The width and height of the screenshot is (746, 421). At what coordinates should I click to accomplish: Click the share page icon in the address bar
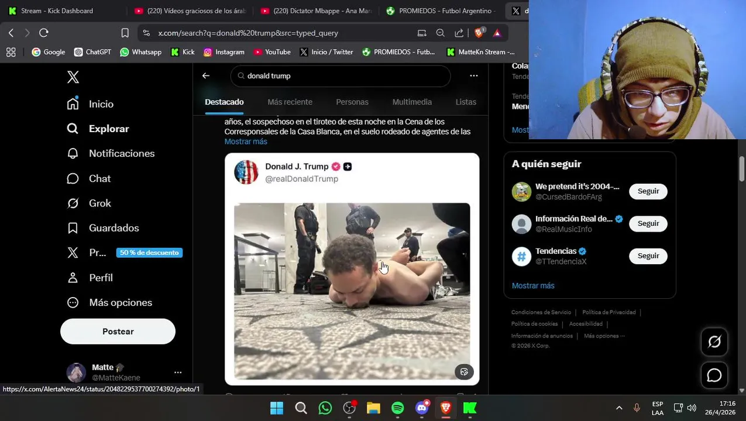[459, 33]
